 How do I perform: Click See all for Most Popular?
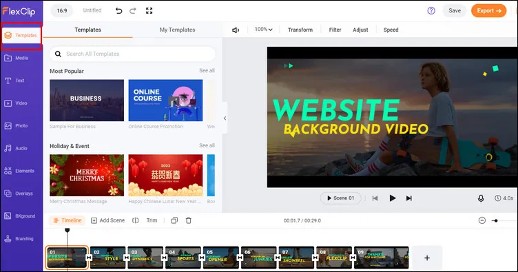207,70
